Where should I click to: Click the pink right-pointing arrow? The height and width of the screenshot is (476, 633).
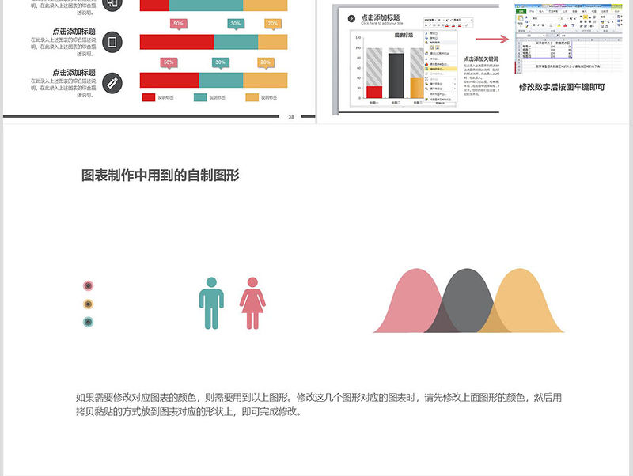click(x=491, y=37)
